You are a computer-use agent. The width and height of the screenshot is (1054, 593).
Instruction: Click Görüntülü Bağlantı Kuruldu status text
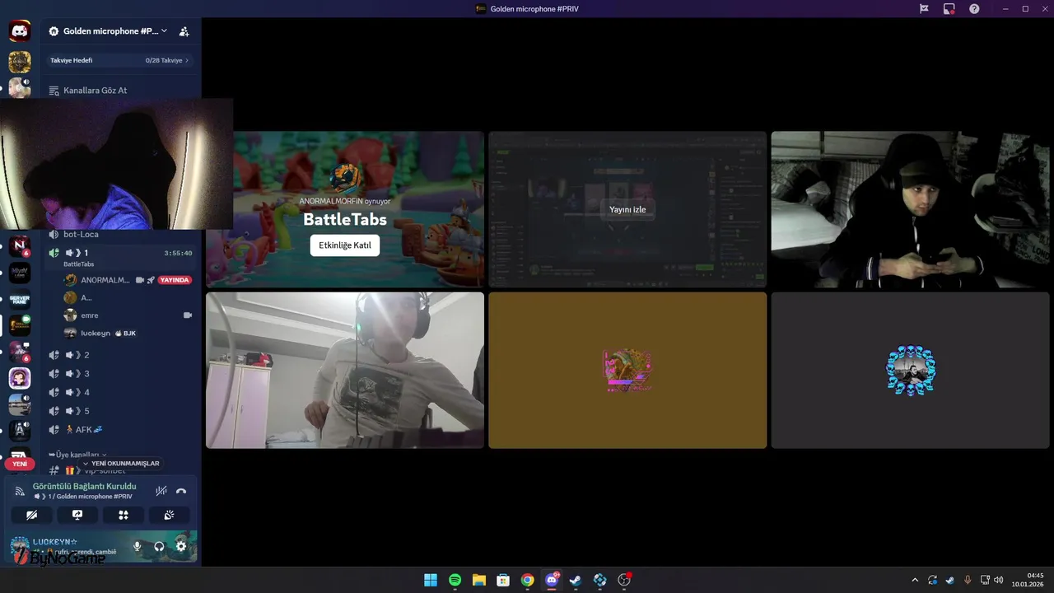84,486
